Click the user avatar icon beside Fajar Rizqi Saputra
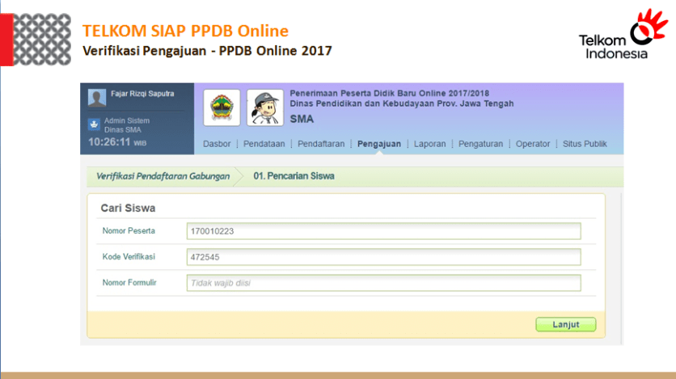 98,99
